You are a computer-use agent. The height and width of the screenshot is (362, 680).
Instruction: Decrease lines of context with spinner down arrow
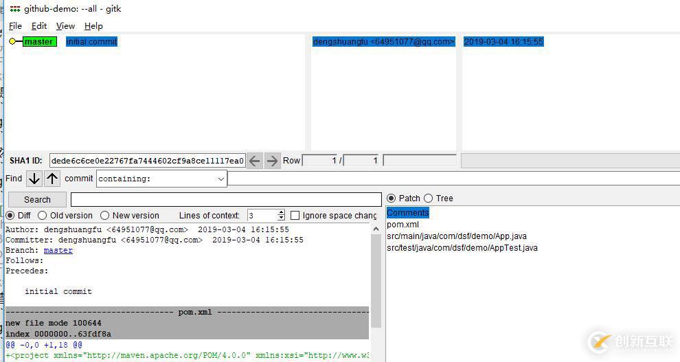281,218
